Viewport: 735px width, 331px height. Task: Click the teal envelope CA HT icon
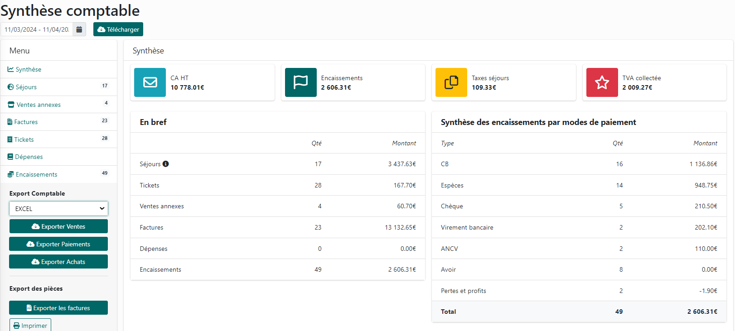pyautogui.click(x=150, y=82)
